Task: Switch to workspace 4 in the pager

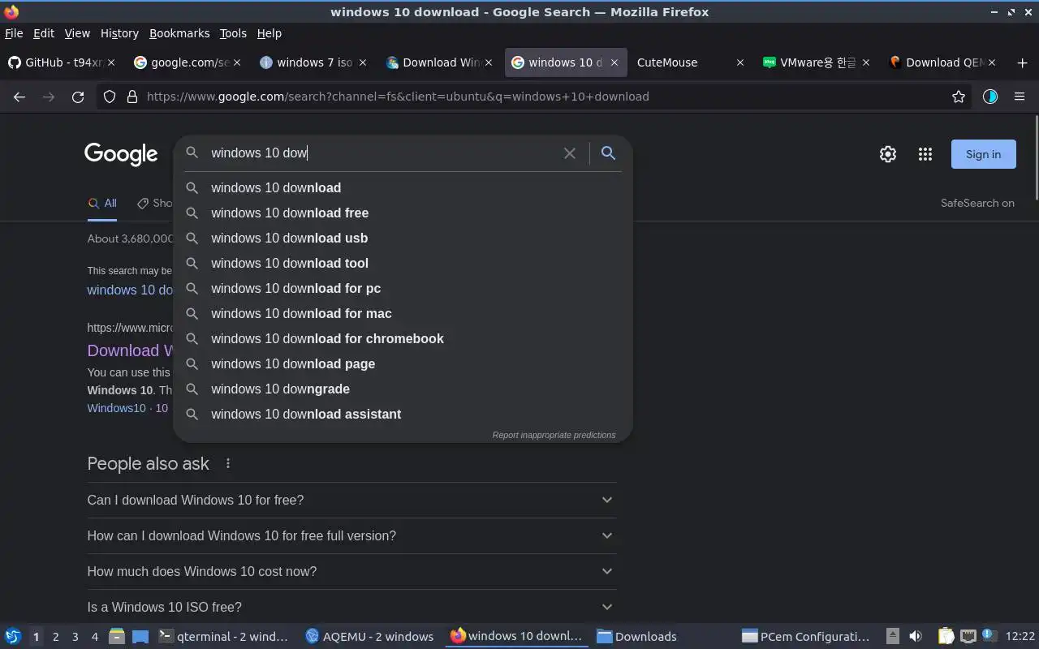Action: [94, 637]
